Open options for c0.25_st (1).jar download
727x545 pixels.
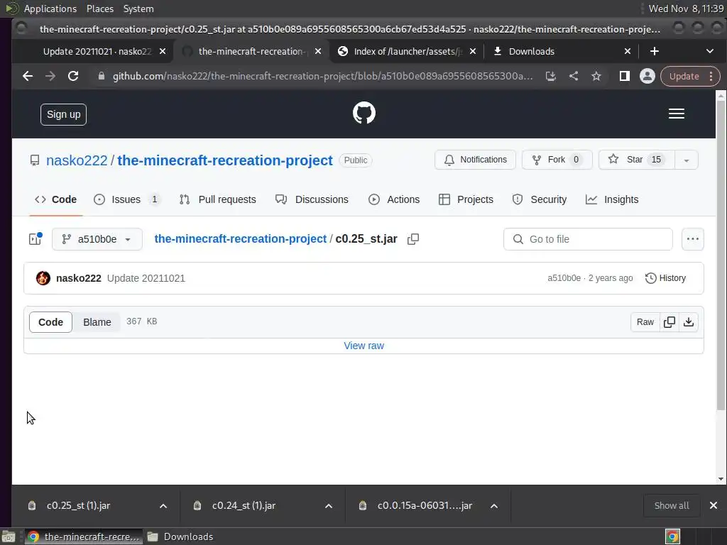pyautogui.click(x=163, y=505)
